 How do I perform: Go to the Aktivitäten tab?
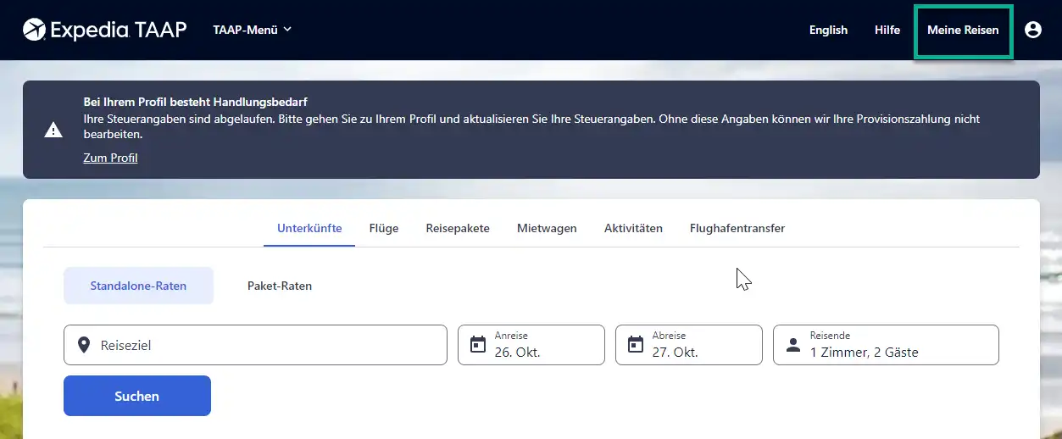(633, 228)
